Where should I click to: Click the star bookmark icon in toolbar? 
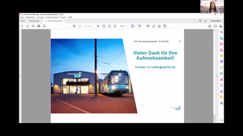28,26
